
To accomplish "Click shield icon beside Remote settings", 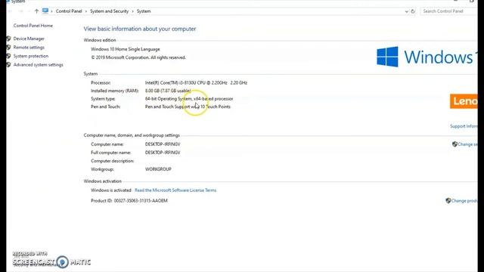I will point(8,47).
